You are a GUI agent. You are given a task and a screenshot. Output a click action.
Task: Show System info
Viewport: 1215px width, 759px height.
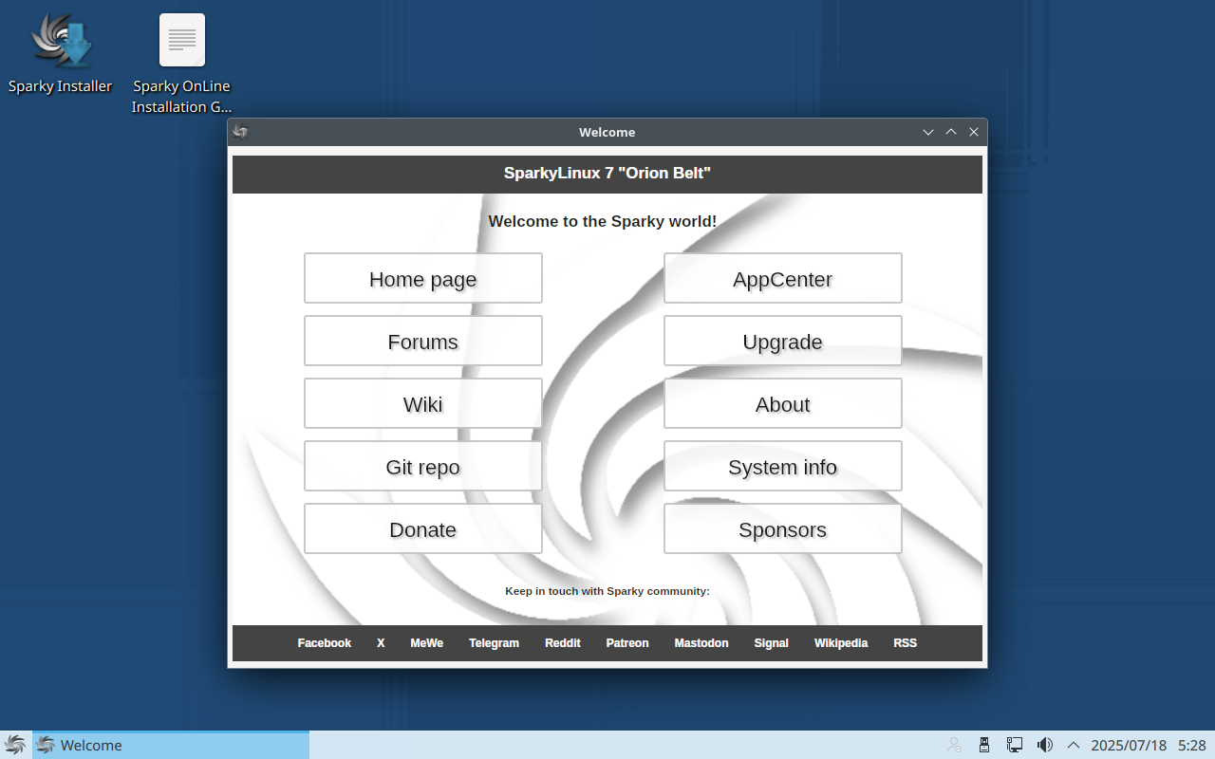coord(783,466)
